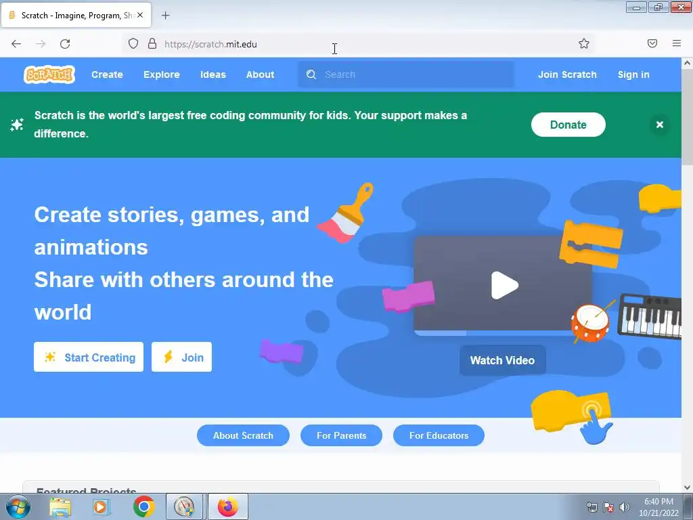Screen dimensions: 693x520
Task: Play the intro video
Action: tap(504, 285)
